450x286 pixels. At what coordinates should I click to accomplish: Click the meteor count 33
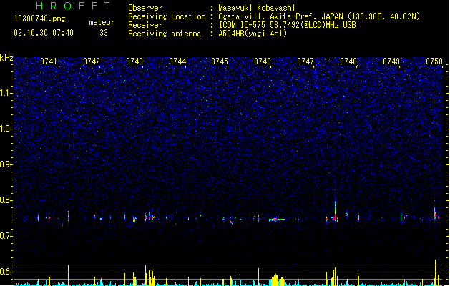tap(104, 33)
